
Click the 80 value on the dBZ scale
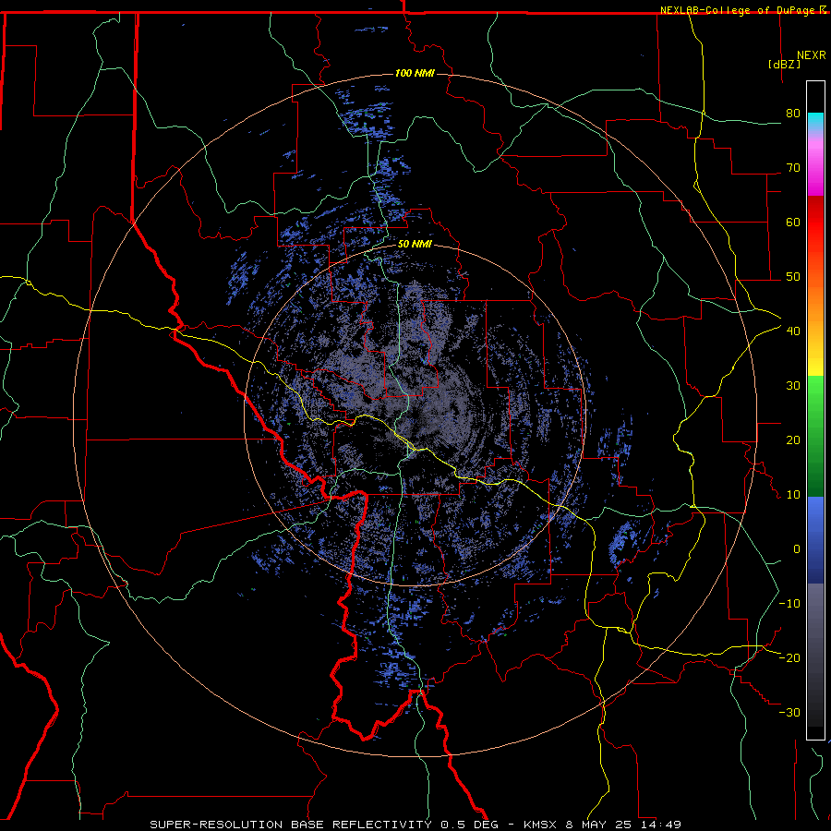(793, 114)
